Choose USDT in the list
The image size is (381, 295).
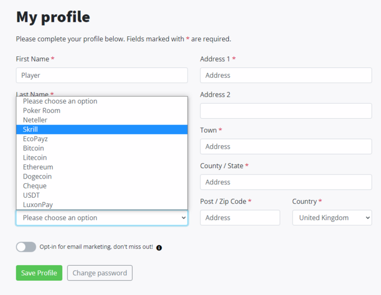[102, 195]
